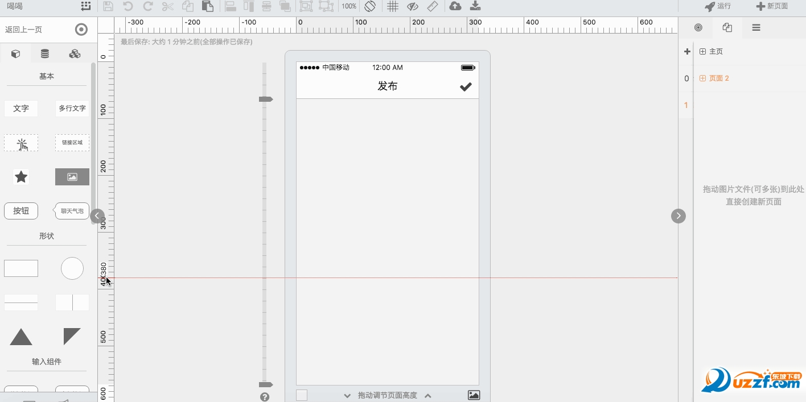
Task: Decrease page height with down chevron
Action: 347,396
